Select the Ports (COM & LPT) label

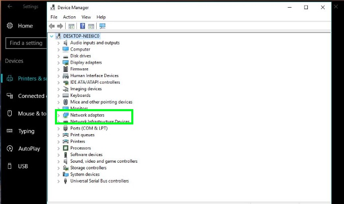click(89, 128)
